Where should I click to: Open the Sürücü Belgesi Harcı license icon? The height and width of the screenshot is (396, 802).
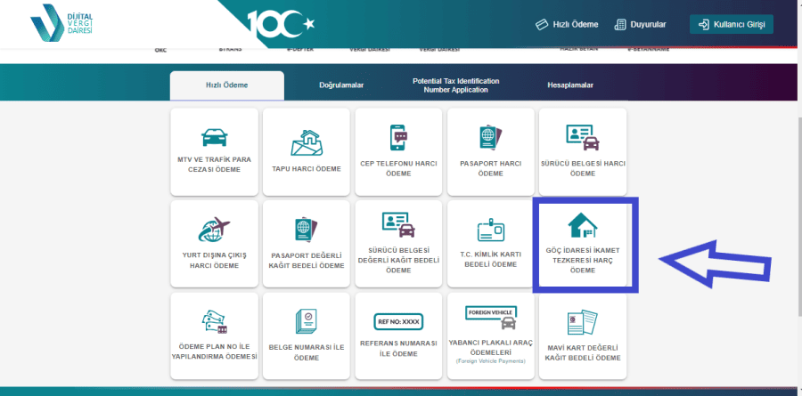583,137
